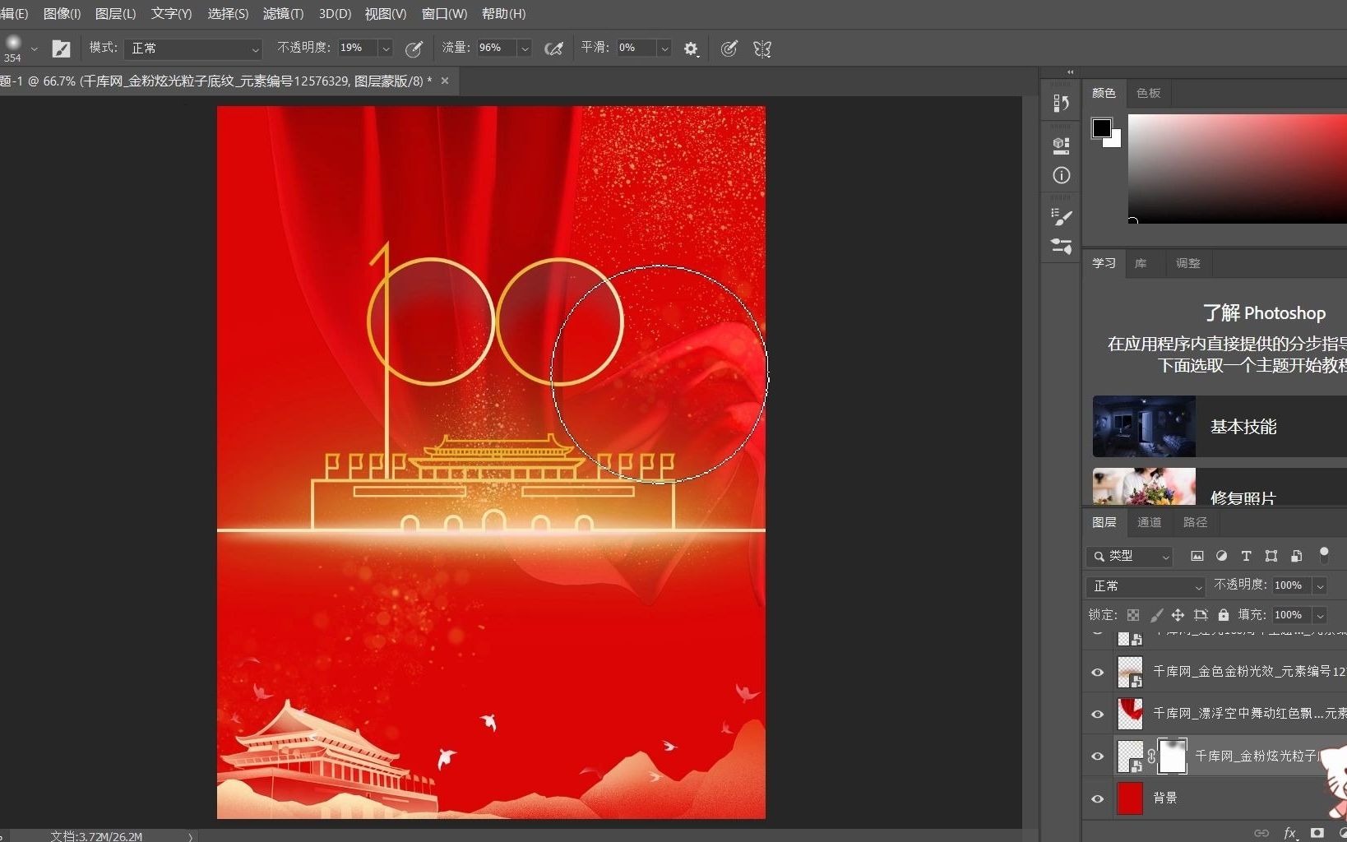Lock all padlock icon
This screenshot has width=1347, height=842.
(1224, 615)
